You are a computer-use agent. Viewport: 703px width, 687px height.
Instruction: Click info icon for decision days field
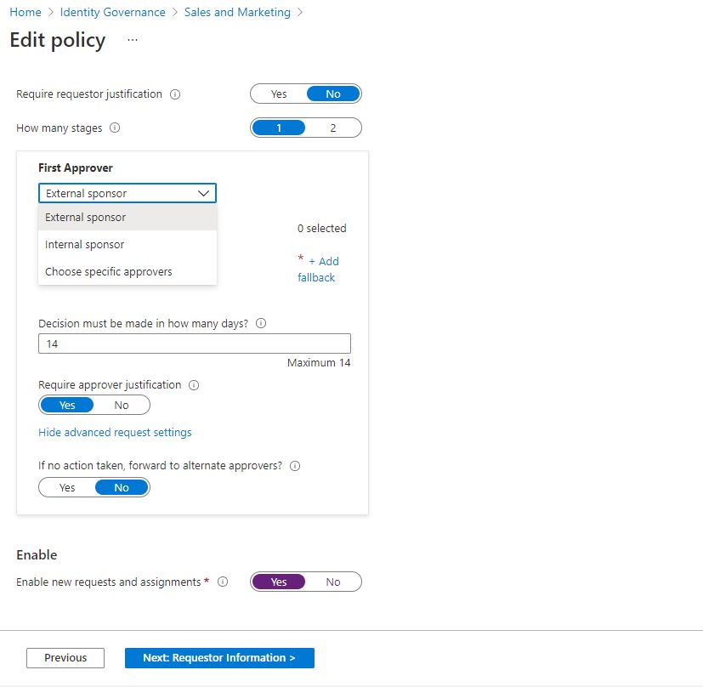tap(261, 323)
